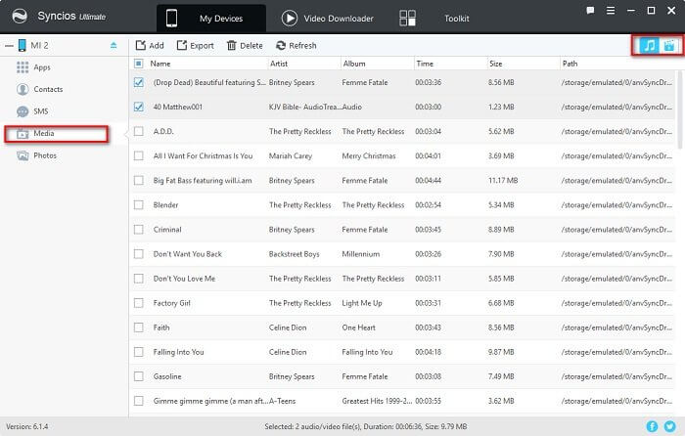Image resolution: width=685 pixels, height=436 pixels.
Task: Check the Gimme gimme gimme checkbox
Action: coord(139,400)
